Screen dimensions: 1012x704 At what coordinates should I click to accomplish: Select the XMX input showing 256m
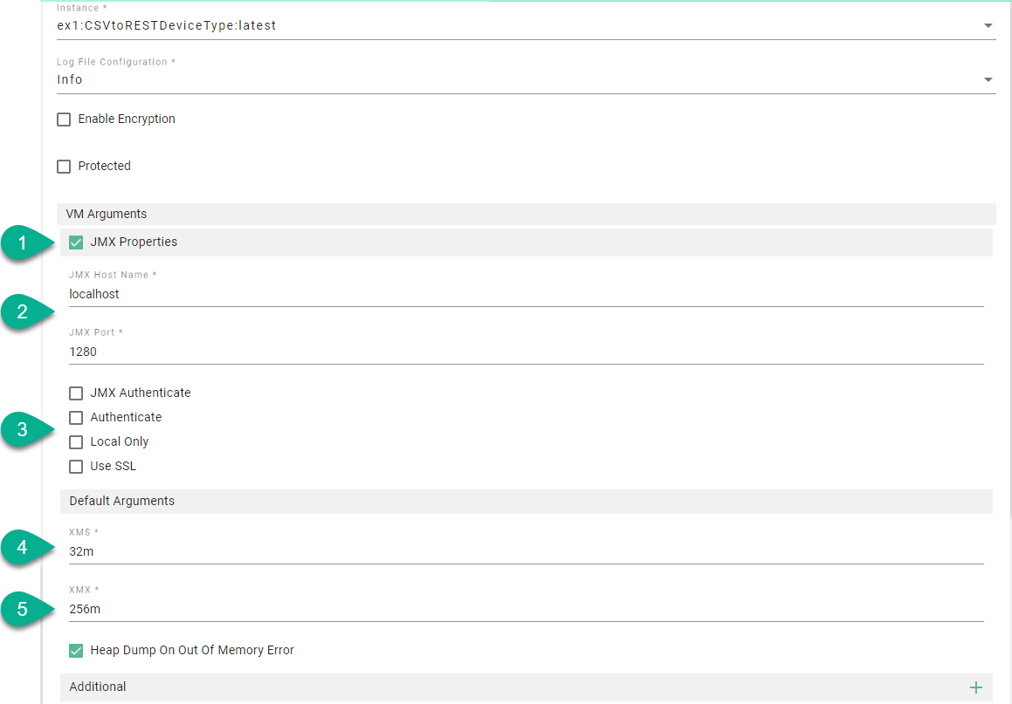click(x=524, y=610)
